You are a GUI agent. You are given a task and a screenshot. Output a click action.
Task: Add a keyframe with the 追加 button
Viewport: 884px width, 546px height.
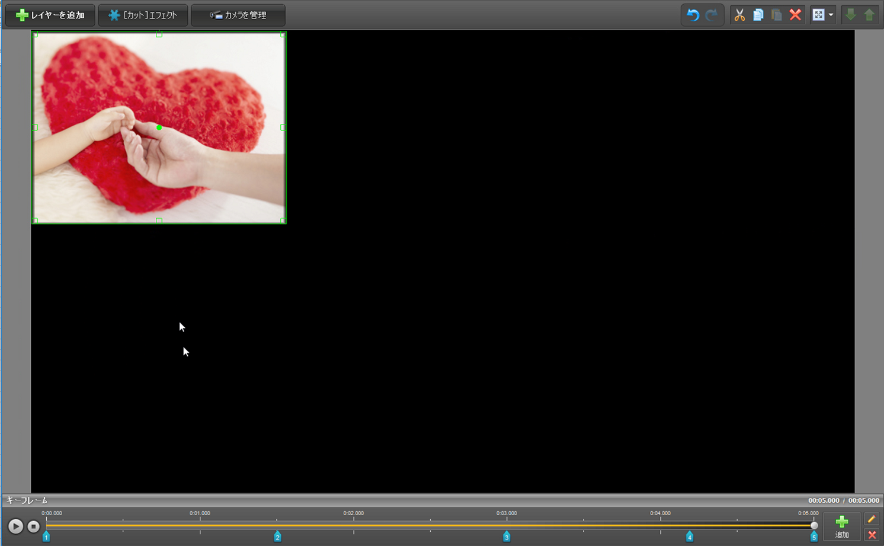(x=841, y=526)
